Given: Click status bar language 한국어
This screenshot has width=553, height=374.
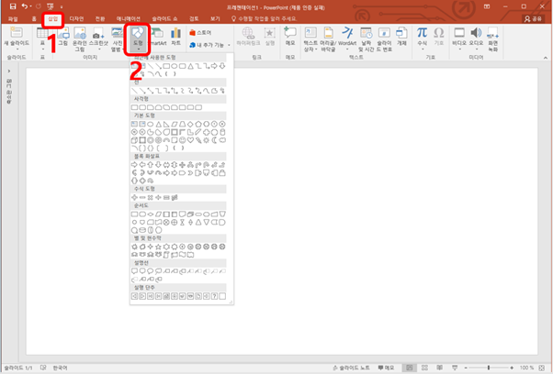Looking at the screenshot, I should tap(60, 368).
